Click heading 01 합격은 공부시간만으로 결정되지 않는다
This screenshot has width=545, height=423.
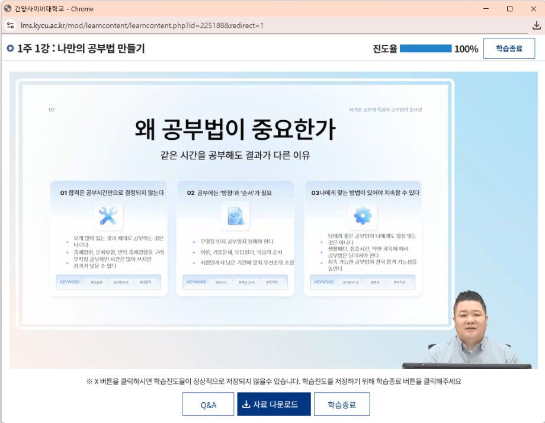coord(112,193)
